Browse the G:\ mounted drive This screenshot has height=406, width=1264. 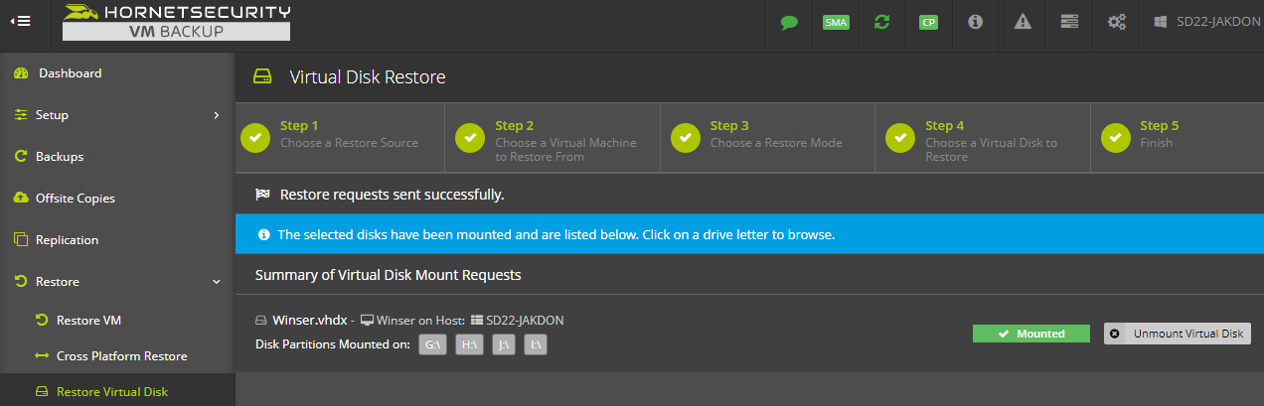[x=432, y=344]
